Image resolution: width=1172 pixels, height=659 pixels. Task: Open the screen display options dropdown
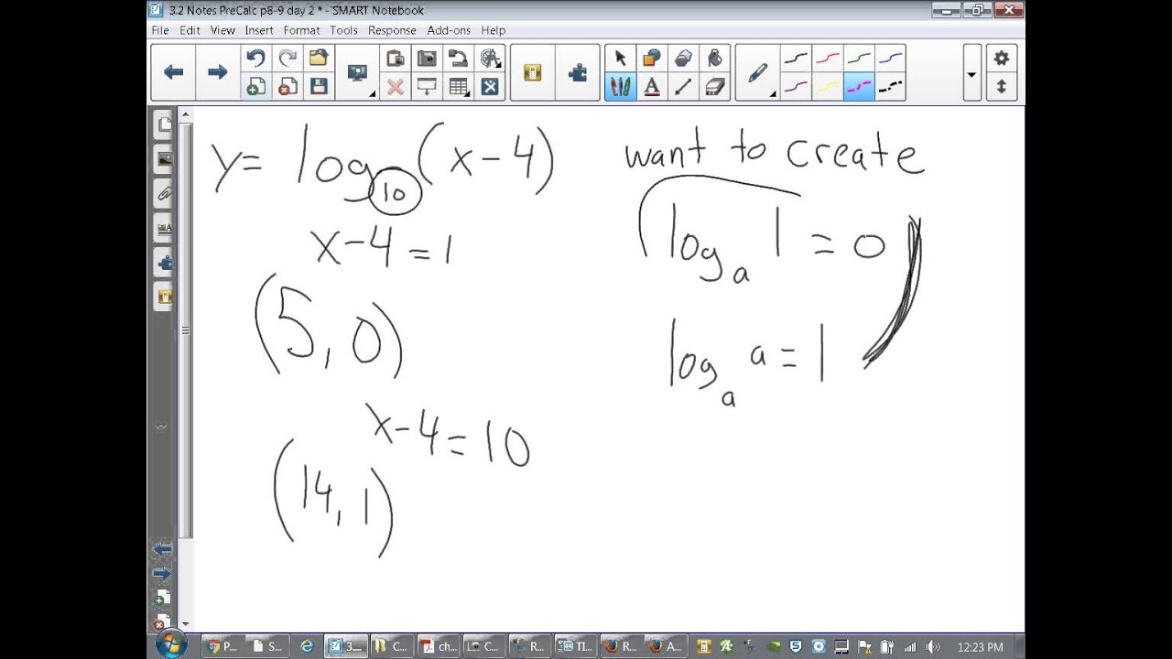point(358,72)
